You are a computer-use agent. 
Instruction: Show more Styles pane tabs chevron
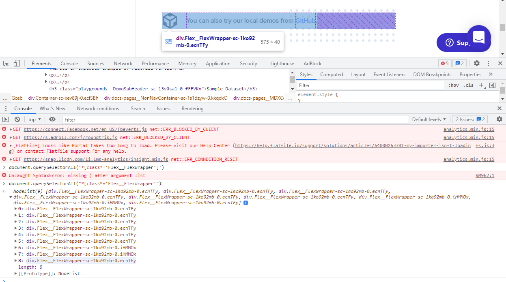click(x=491, y=75)
